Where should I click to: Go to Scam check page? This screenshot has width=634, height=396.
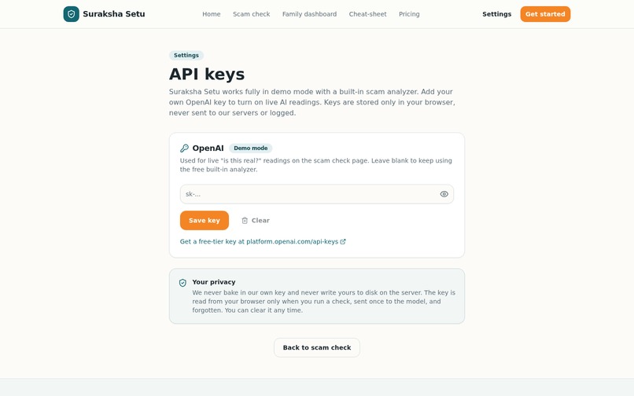point(252,14)
